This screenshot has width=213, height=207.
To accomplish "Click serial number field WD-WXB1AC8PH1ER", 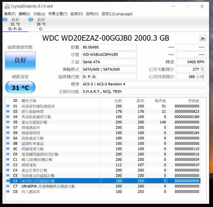I will [x=109, y=55].
